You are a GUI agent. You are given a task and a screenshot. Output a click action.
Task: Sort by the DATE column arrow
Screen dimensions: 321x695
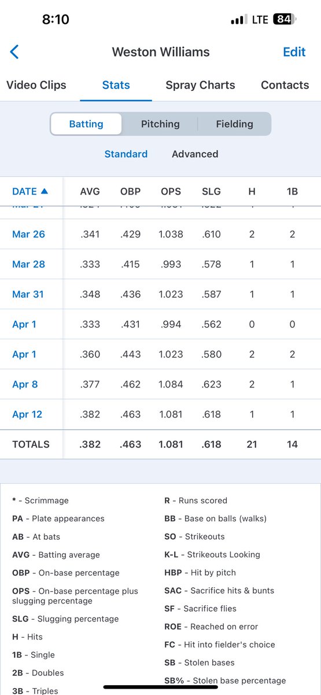tap(45, 191)
